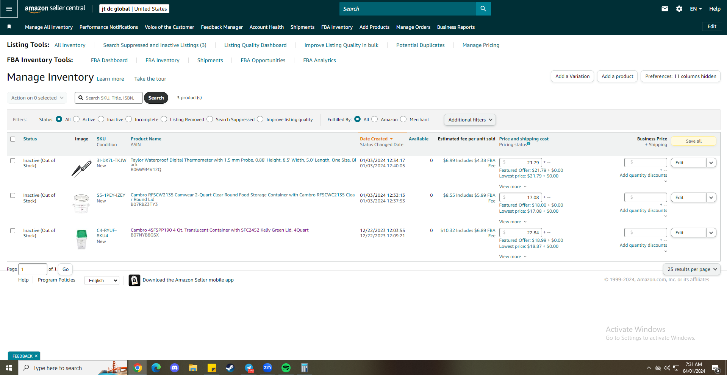This screenshot has height=375, width=727.
Task: Navigate to Account Health
Action: pos(267,27)
